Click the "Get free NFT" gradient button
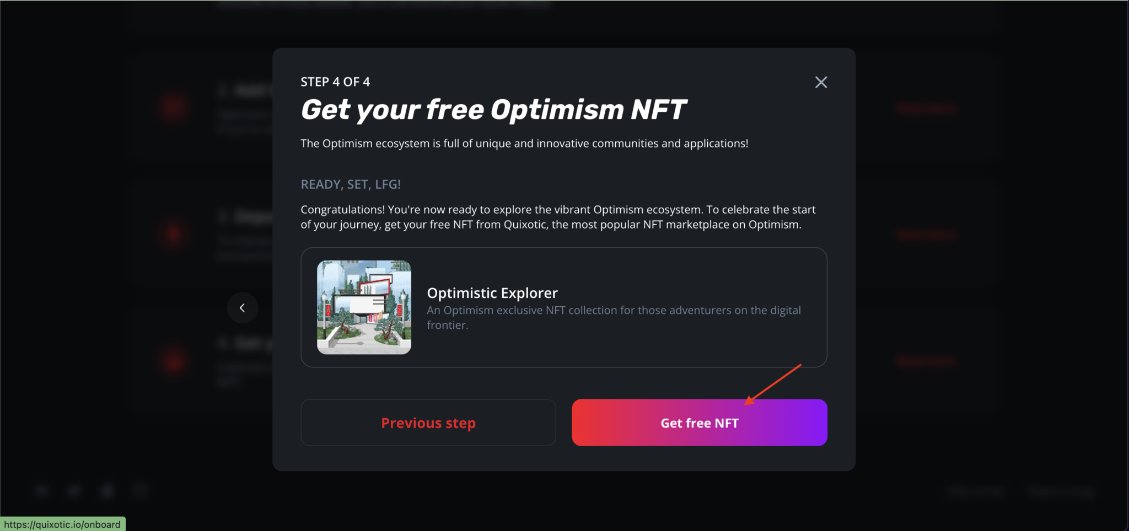The width and height of the screenshot is (1129, 531). [x=698, y=422]
